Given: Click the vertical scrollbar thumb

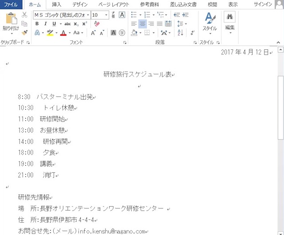Looking at the screenshot, I should [x=280, y=108].
